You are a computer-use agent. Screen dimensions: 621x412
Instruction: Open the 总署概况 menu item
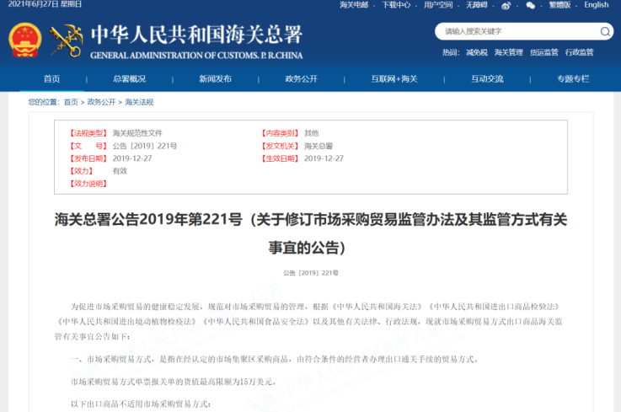[129, 79]
